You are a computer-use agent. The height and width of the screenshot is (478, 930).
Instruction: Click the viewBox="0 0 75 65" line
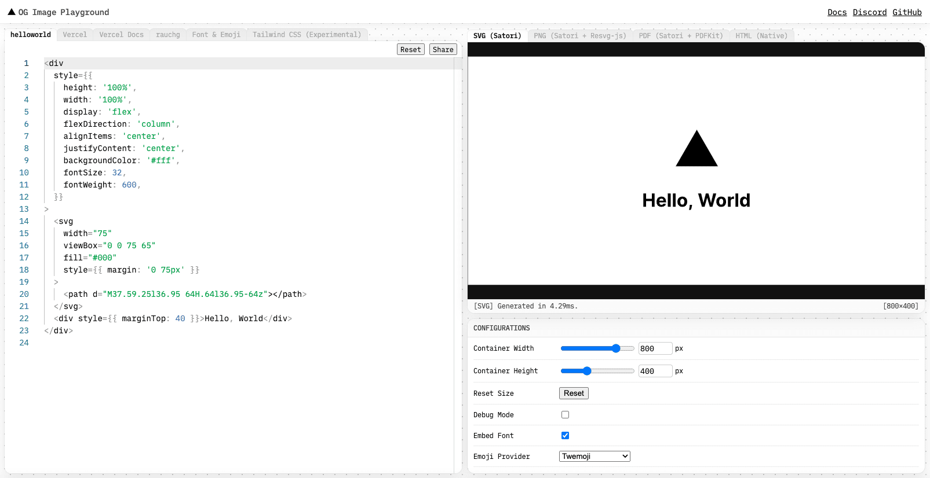pos(110,245)
